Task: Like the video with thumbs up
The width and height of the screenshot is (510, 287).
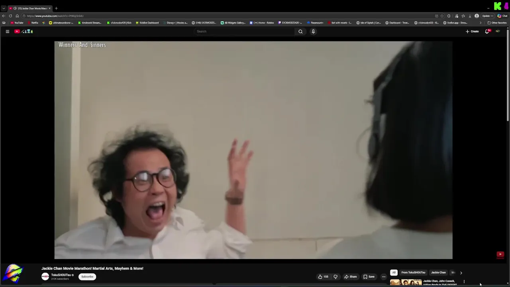Action: [x=323, y=277]
